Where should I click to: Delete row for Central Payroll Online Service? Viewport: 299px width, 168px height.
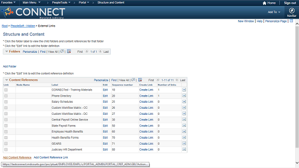184,119
